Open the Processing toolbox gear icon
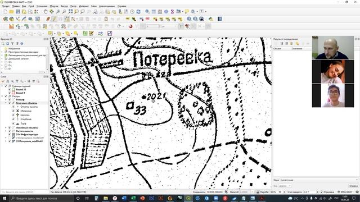The width and height of the screenshot is (360, 202). coord(166,11)
